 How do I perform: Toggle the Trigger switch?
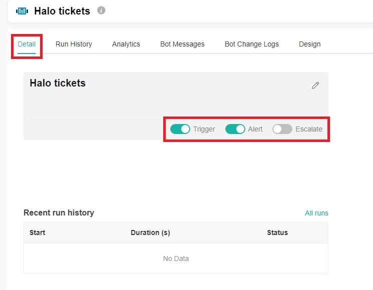pos(180,129)
